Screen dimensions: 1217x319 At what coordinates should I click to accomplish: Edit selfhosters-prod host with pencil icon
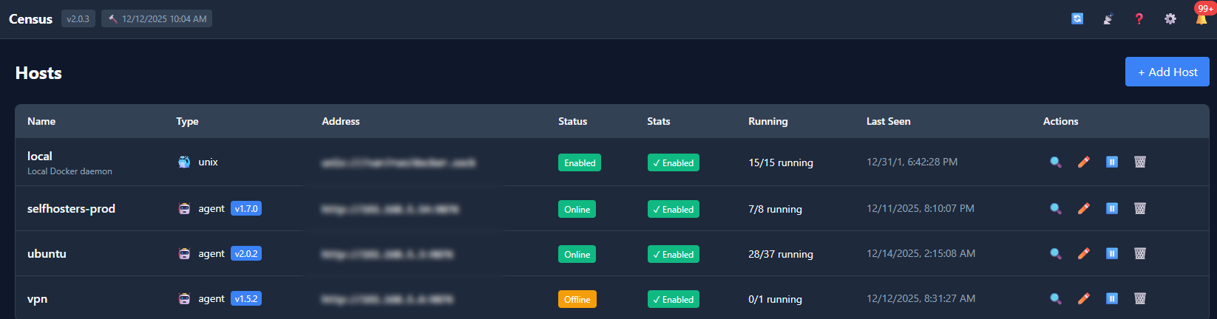pos(1083,208)
